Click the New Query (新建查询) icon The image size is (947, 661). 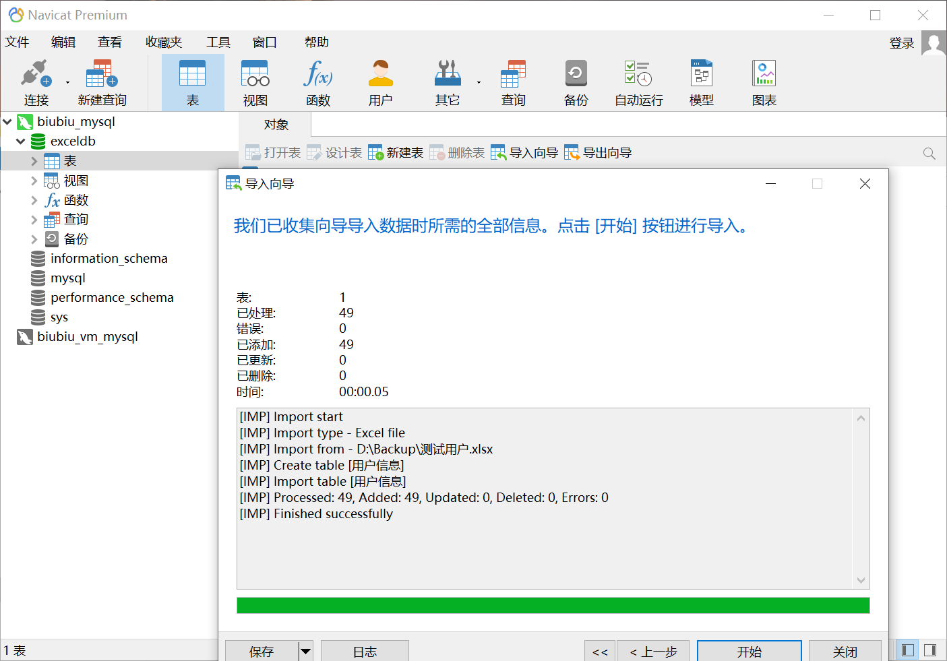point(102,82)
